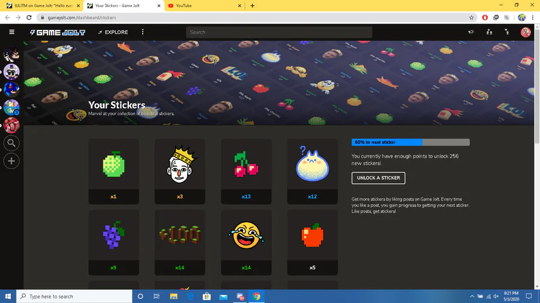Screen dimensions: 540x303
Task: Open the Windows Start menu
Action: 8,296
